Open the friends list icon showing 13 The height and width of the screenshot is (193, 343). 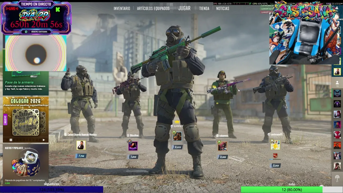click(337, 84)
